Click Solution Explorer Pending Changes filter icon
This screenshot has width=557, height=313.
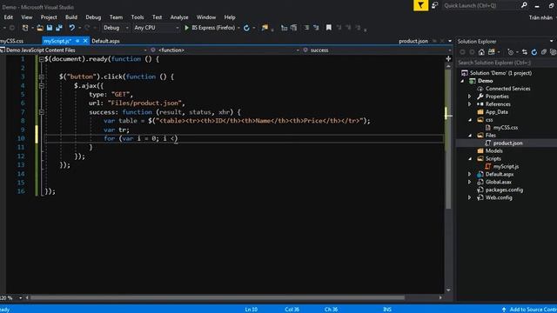511,52
